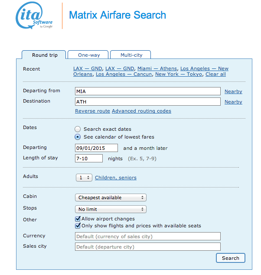The width and height of the screenshot is (261, 275).
Task: Open the Cabin dropdown showing Cheapest available
Action: coord(111,197)
